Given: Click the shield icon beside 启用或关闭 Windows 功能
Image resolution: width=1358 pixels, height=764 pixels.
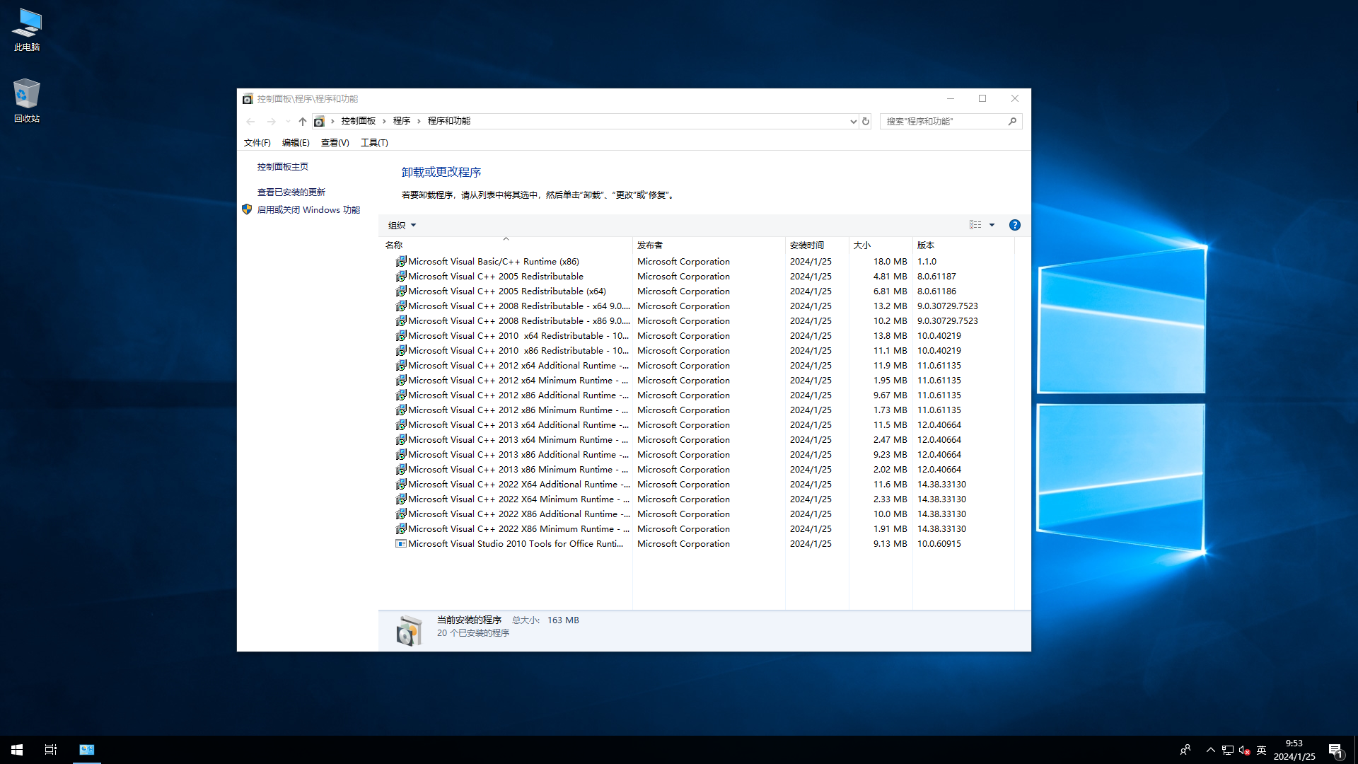Looking at the screenshot, I should click(247, 209).
